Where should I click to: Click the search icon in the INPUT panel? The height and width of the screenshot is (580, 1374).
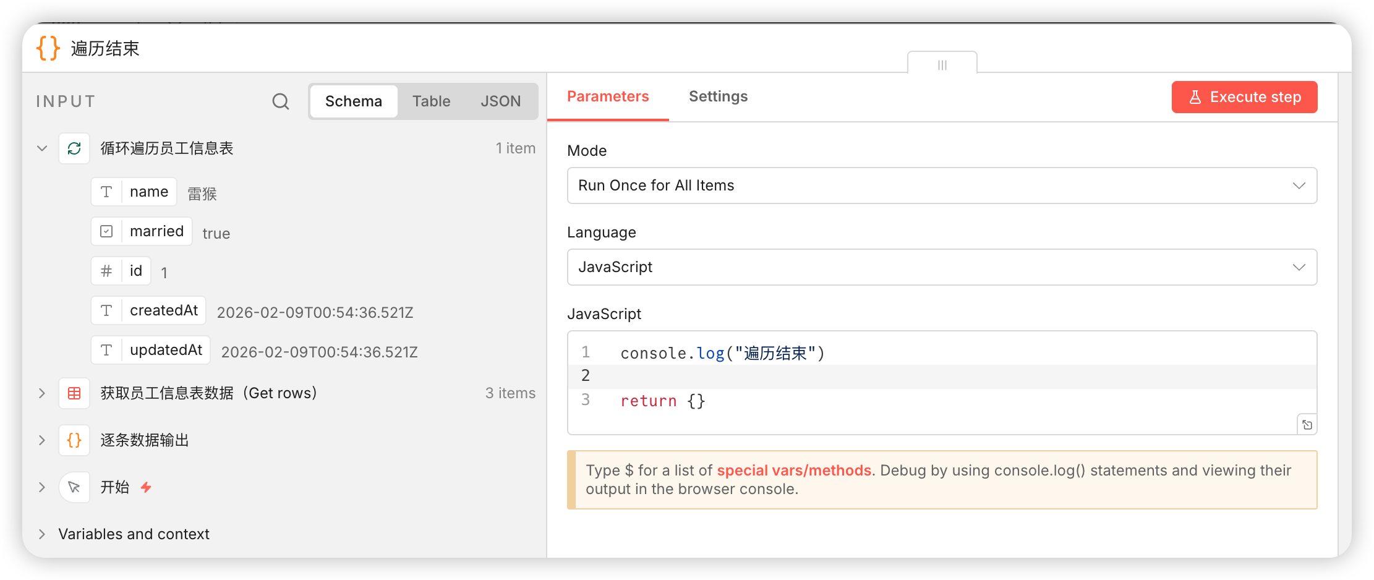click(x=281, y=101)
